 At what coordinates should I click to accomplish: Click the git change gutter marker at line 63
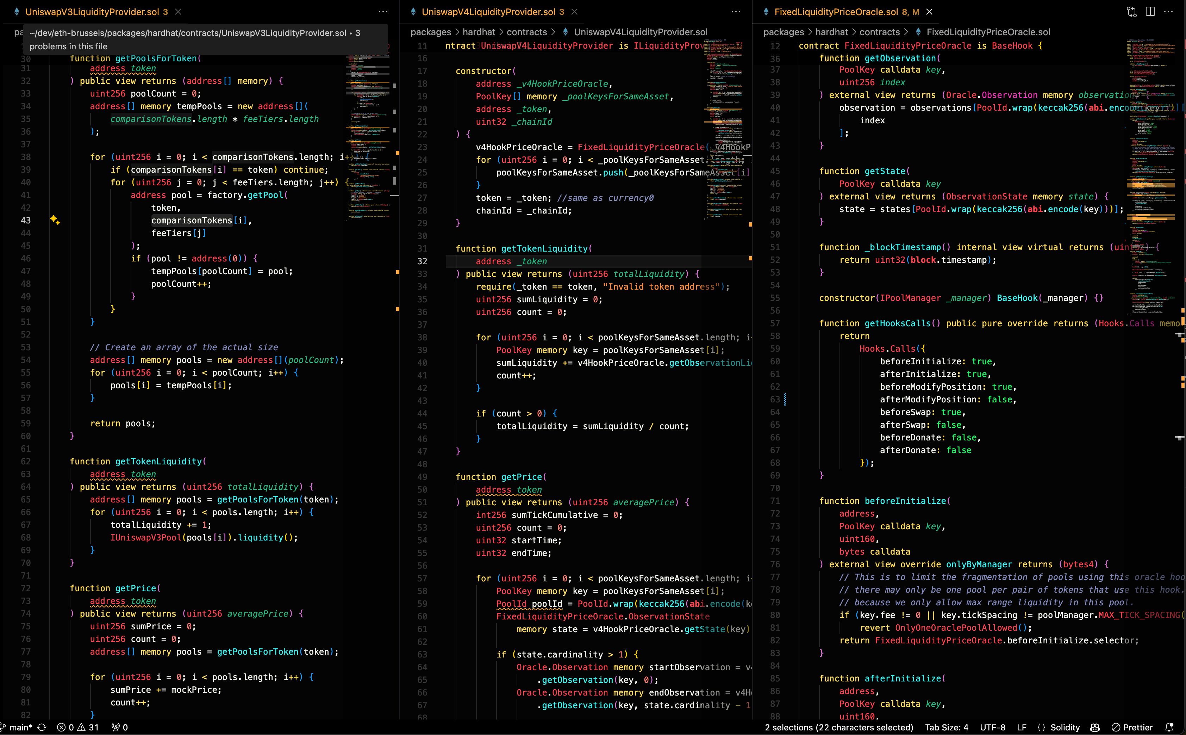pos(785,400)
